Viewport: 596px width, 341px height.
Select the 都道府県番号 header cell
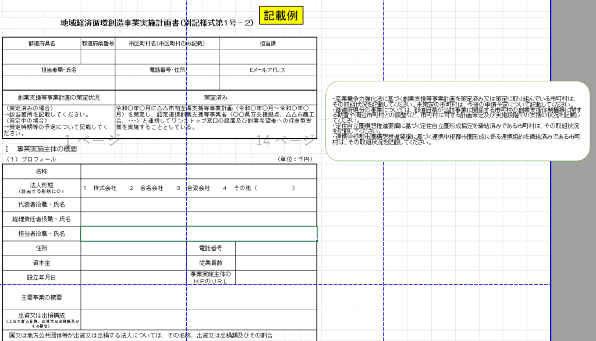coord(98,44)
